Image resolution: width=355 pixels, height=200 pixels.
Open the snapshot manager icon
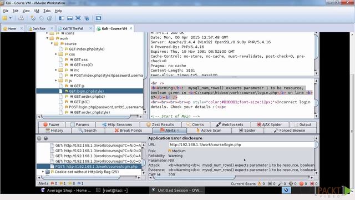click(x=49, y=18)
